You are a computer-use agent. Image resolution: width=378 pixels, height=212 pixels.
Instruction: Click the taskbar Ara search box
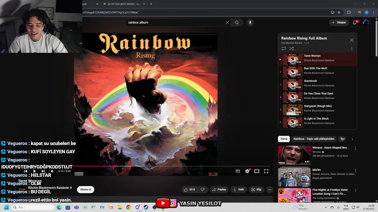click(33, 208)
